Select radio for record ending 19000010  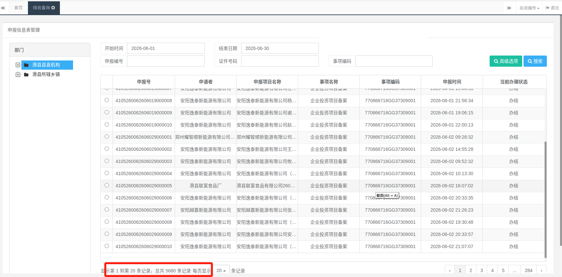tap(107, 125)
